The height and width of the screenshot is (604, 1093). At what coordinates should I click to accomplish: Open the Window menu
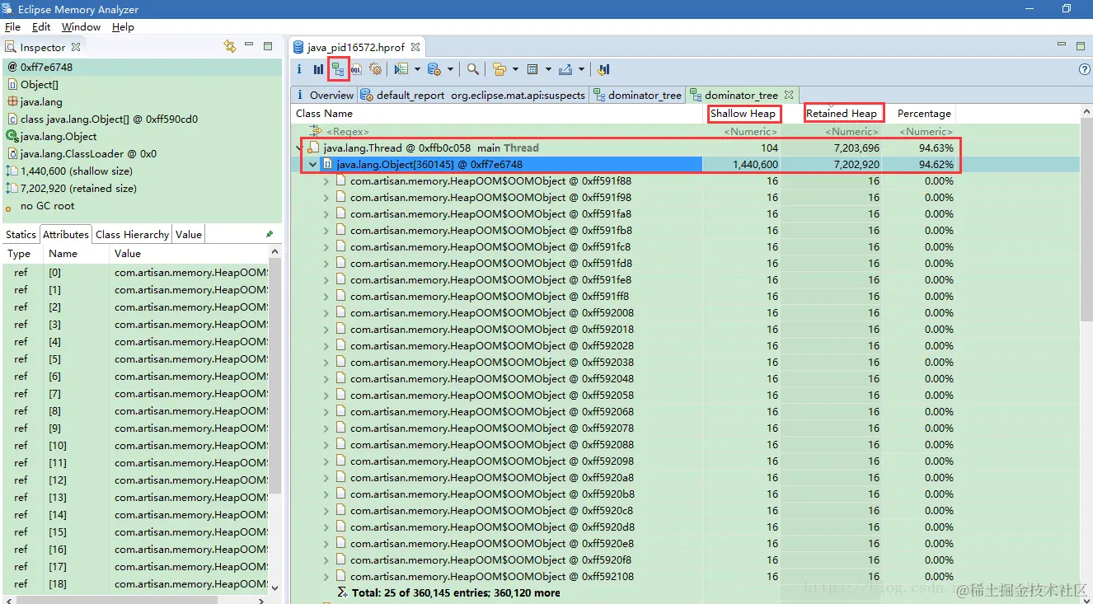pos(81,27)
